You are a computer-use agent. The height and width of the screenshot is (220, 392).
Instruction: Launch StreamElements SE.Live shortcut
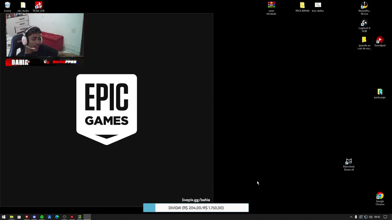click(364, 8)
